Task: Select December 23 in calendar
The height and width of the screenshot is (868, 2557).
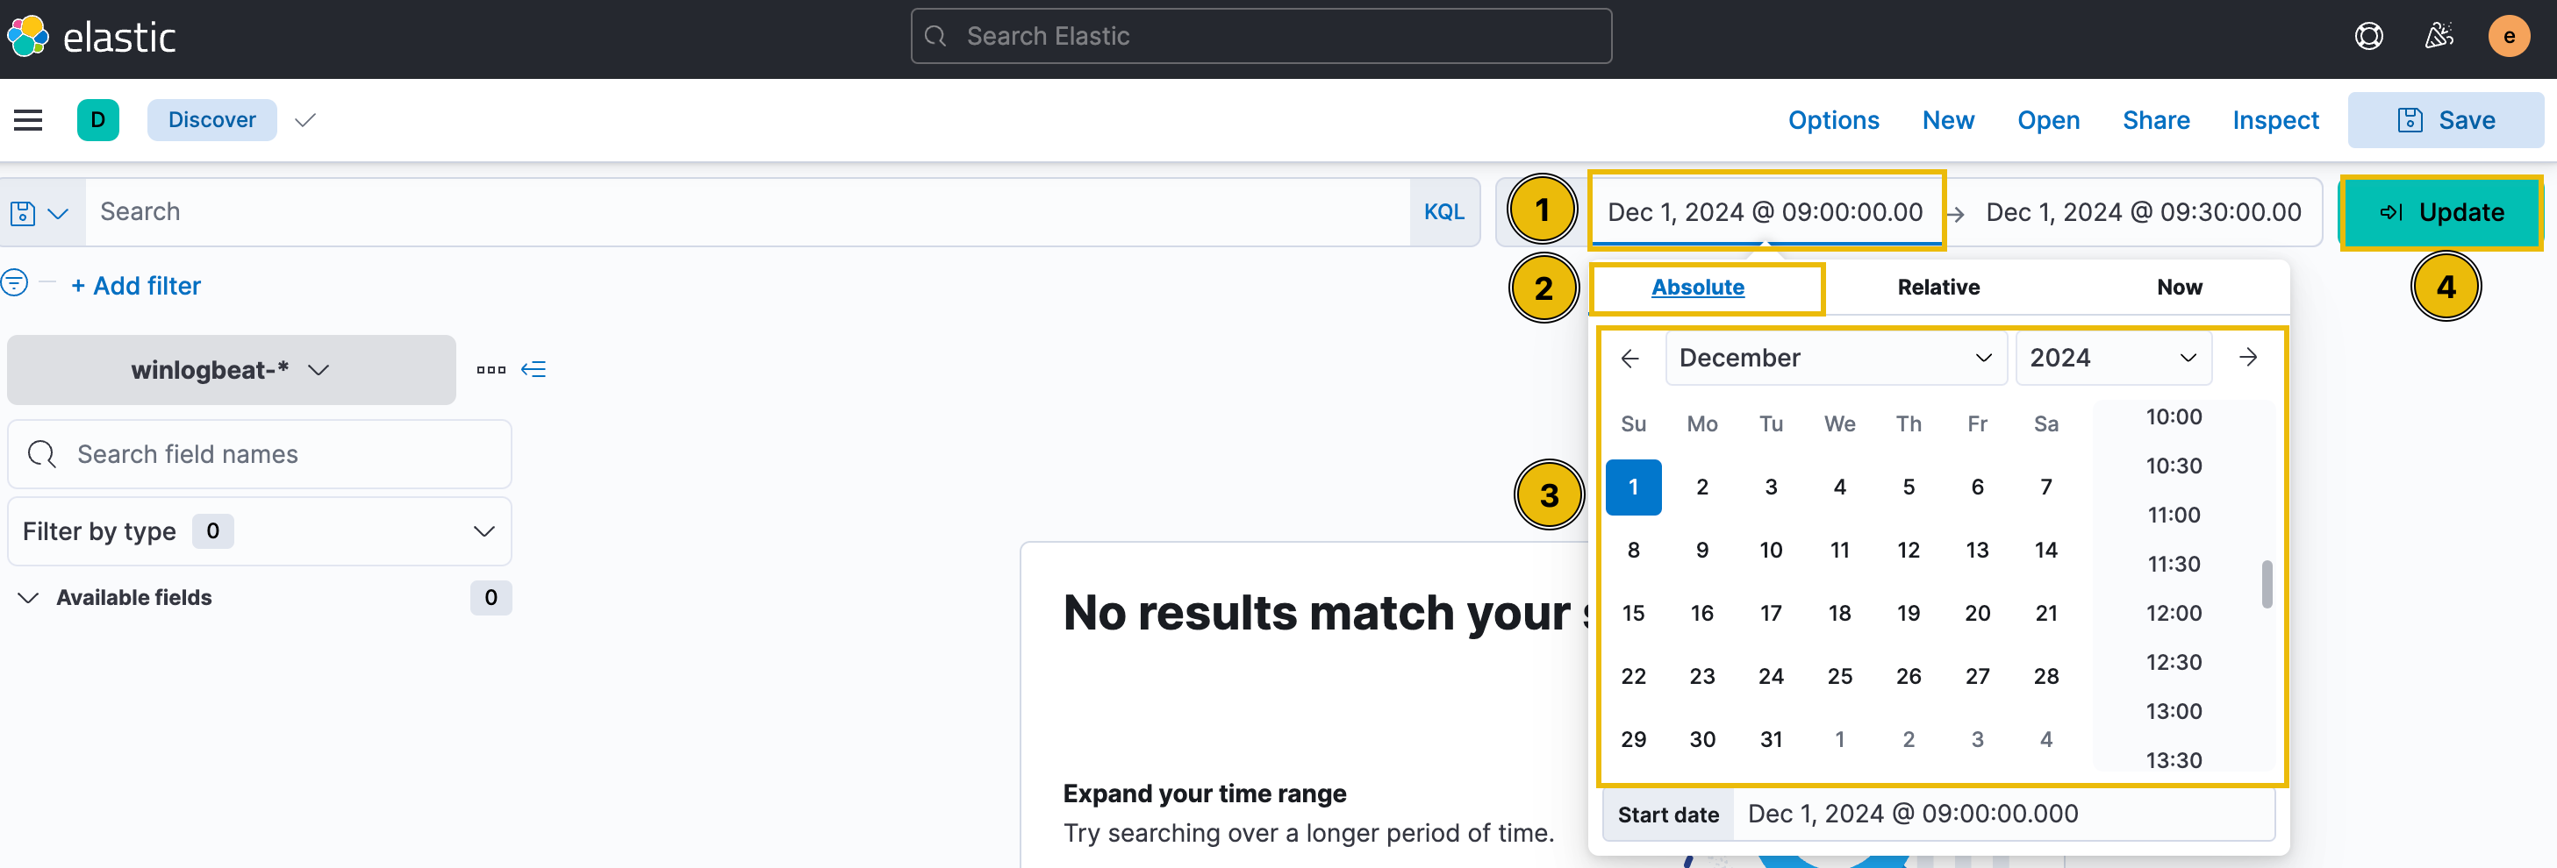Action: point(1702,677)
